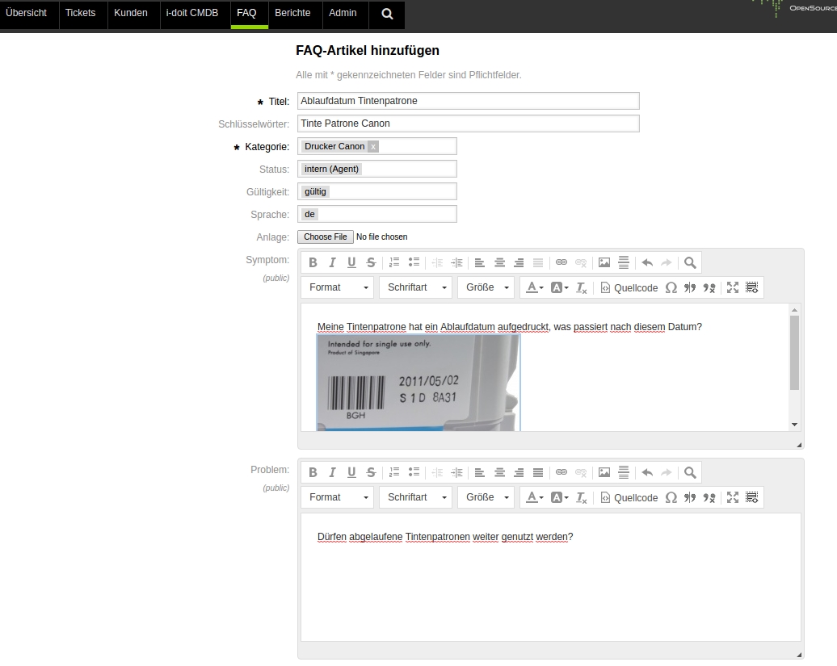Viewport: 837px width, 666px height.
Task: Select the FAQ menu item
Action: click(x=246, y=14)
